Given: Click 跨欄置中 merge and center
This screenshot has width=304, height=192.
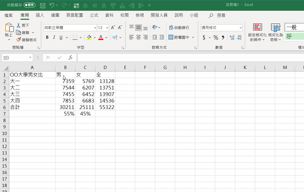Looking at the screenshot, I should [179, 37].
